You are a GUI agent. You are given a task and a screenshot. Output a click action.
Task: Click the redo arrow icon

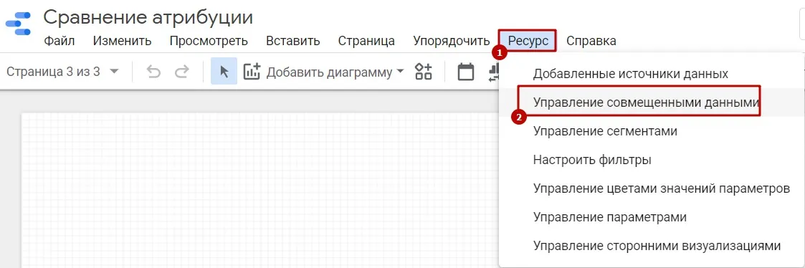pyautogui.click(x=182, y=72)
